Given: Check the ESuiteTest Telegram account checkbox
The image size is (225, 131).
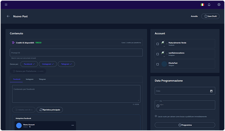Looking at the screenshot, I should click(157, 64).
